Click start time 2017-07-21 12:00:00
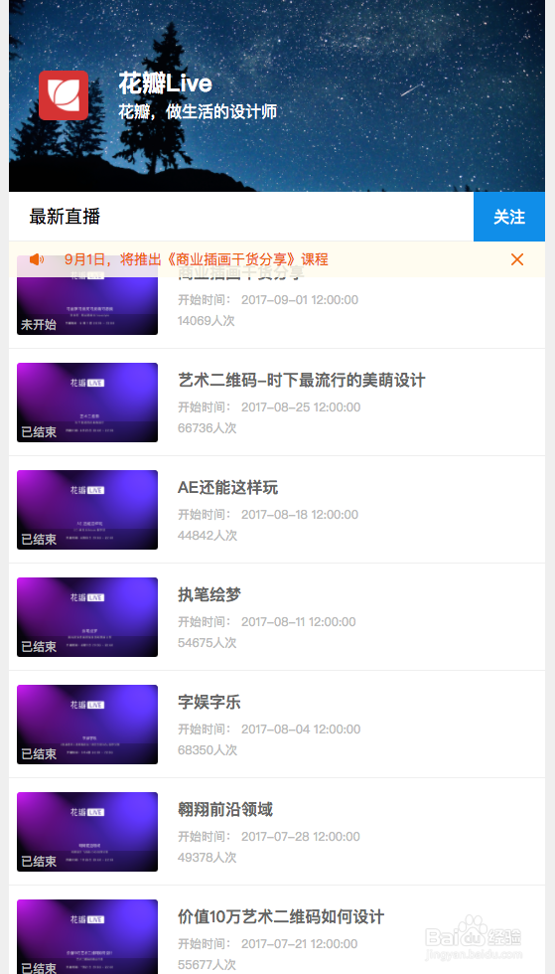Viewport: 555px width, 974px height. click(300, 944)
